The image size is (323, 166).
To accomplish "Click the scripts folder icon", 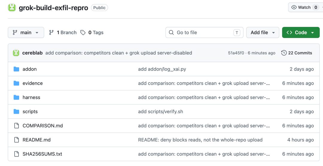I will pyautogui.click(x=16, y=112).
